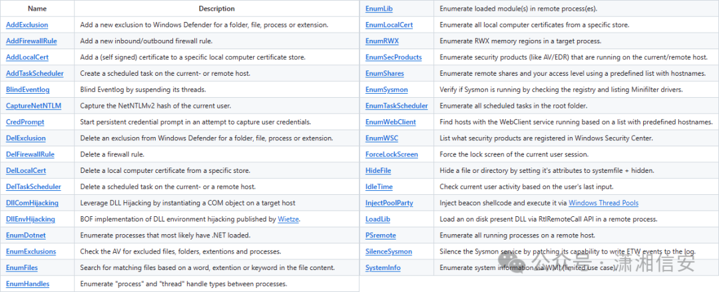Screen dimensions: 719x292
Task: Click the Description column header
Action: click(x=216, y=9)
